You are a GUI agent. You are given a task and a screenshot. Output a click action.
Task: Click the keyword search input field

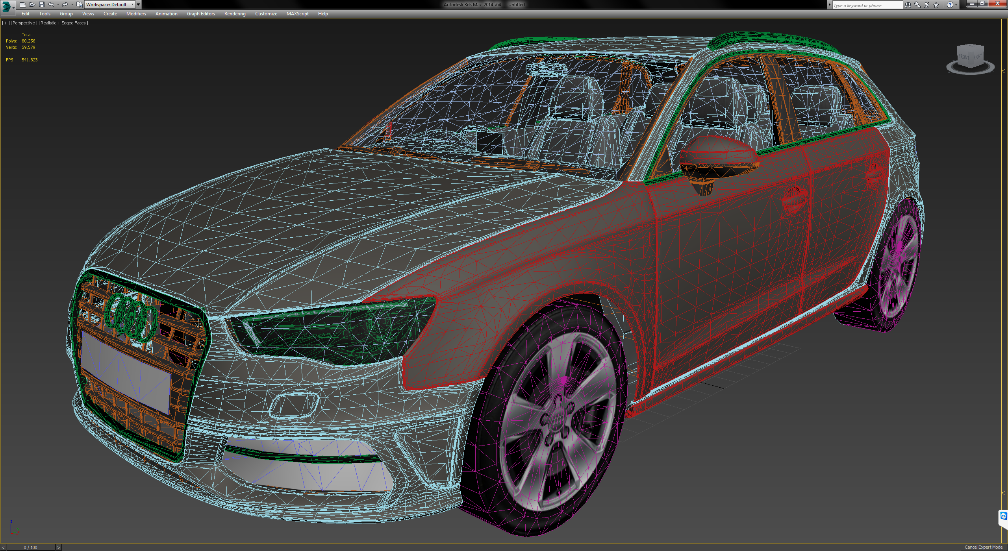(x=866, y=5)
